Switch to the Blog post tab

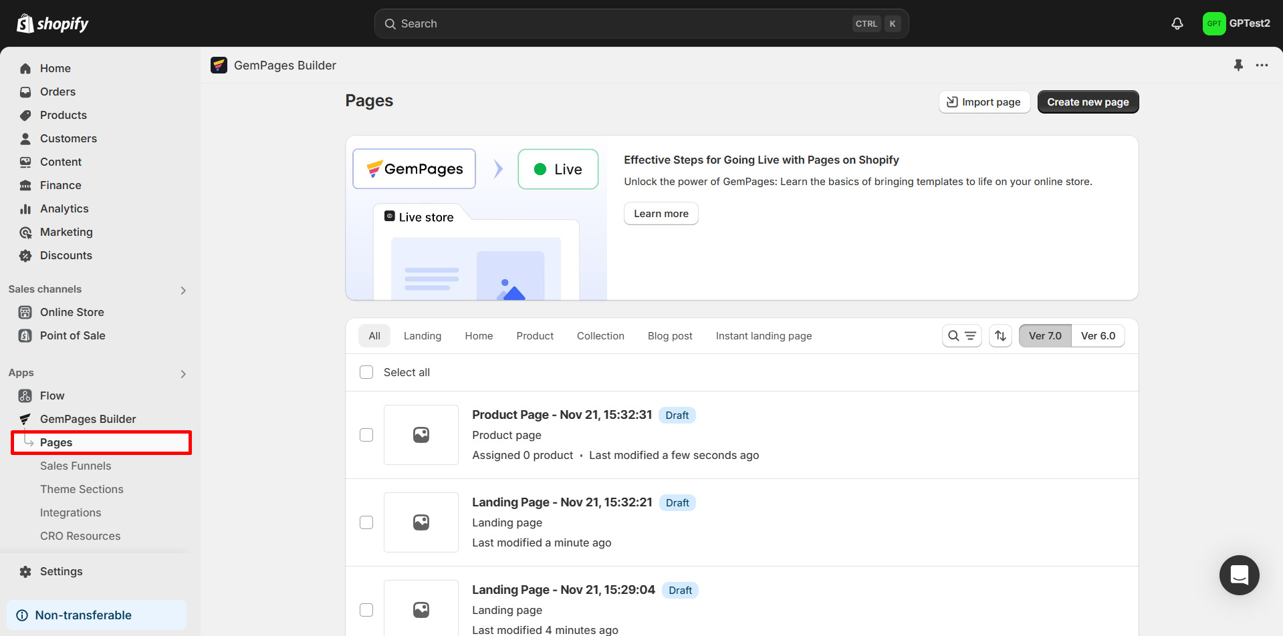(669, 336)
